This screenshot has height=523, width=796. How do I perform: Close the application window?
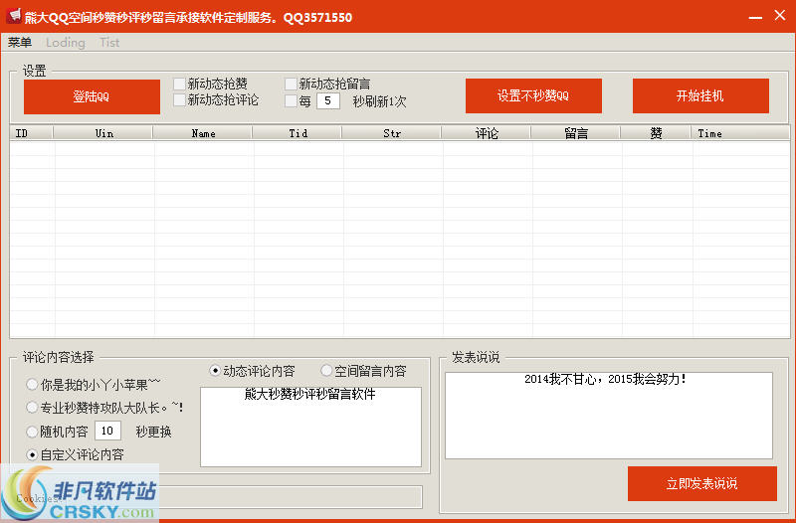point(780,16)
